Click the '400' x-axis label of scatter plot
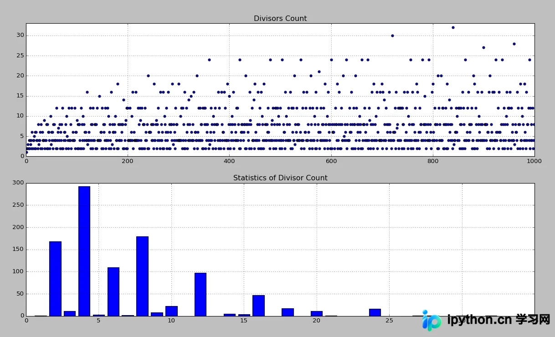Screen dimensions: 555x337 229,161
